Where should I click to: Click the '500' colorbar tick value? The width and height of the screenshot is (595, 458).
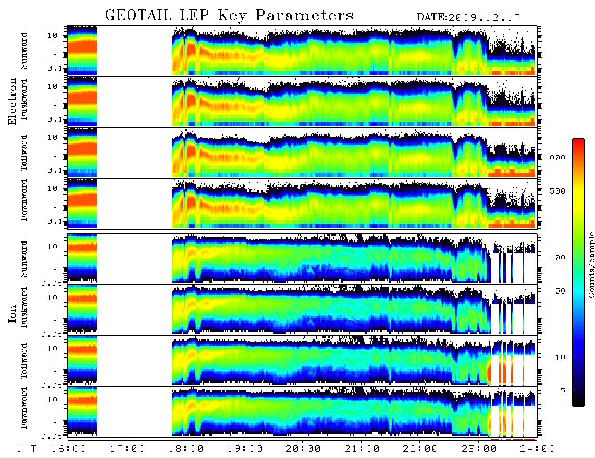tap(558, 191)
